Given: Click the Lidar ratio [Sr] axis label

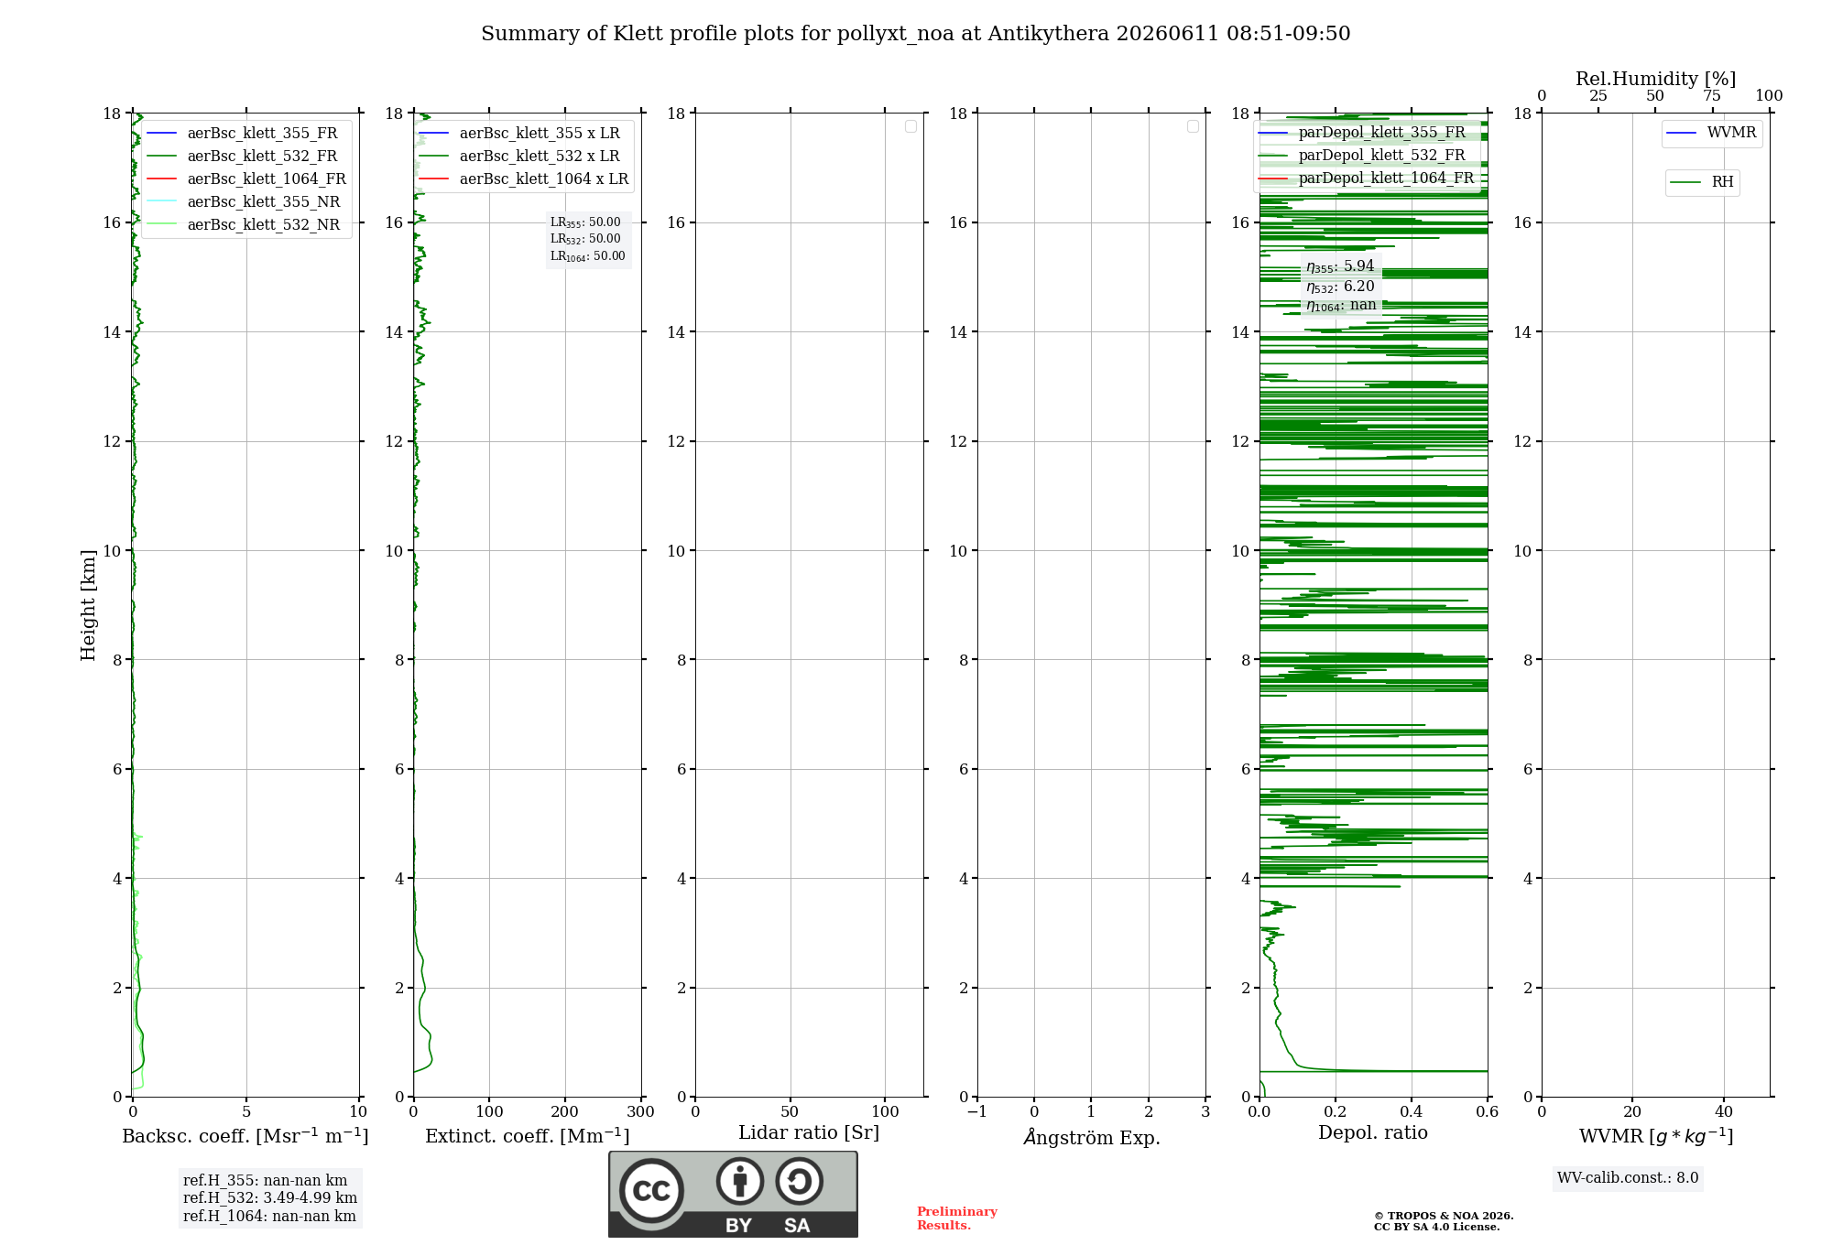Looking at the screenshot, I should (x=809, y=1133).
